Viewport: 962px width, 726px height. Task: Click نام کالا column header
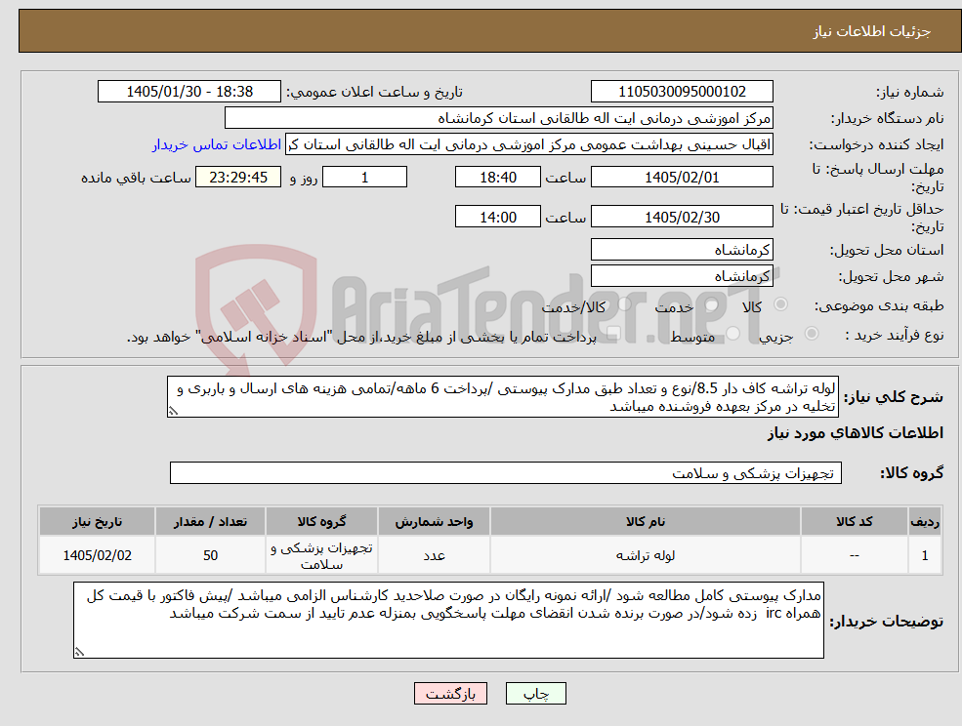tap(645, 521)
